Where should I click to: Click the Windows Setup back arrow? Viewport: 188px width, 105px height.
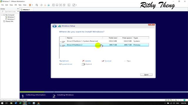coord(55,26)
